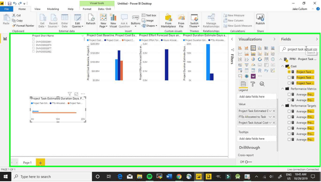
Task: Select the Slicer visualization icon
Action: click(x=240, y=71)
